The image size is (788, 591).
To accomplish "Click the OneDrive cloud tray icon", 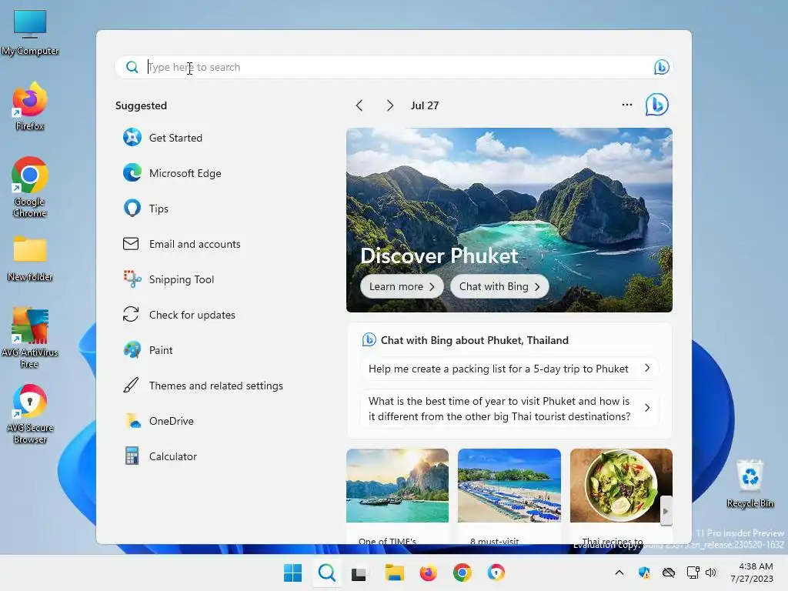I will point(669,573).
